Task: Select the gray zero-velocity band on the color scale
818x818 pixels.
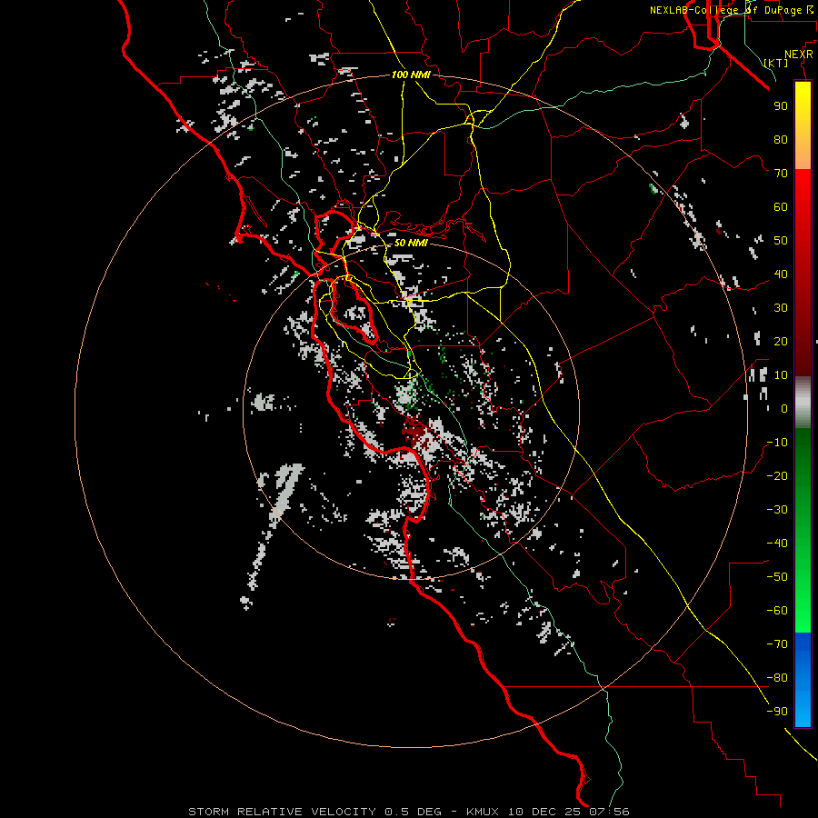Action: (803, 403)
